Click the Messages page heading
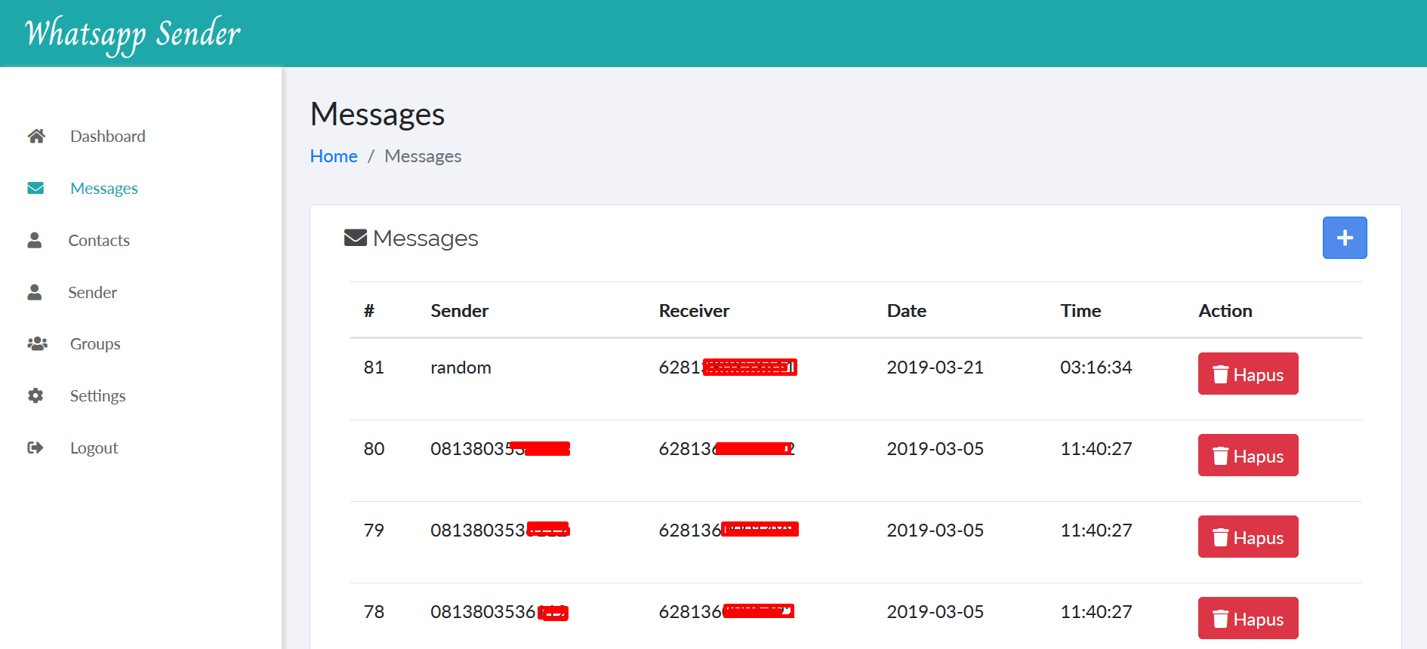 pos(378,114)
